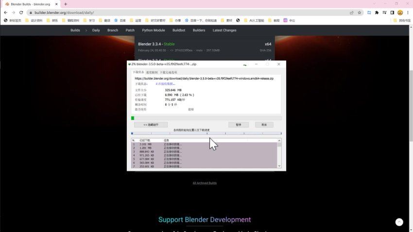Open the 教程 bookmark folder

(x=274, y=20)
